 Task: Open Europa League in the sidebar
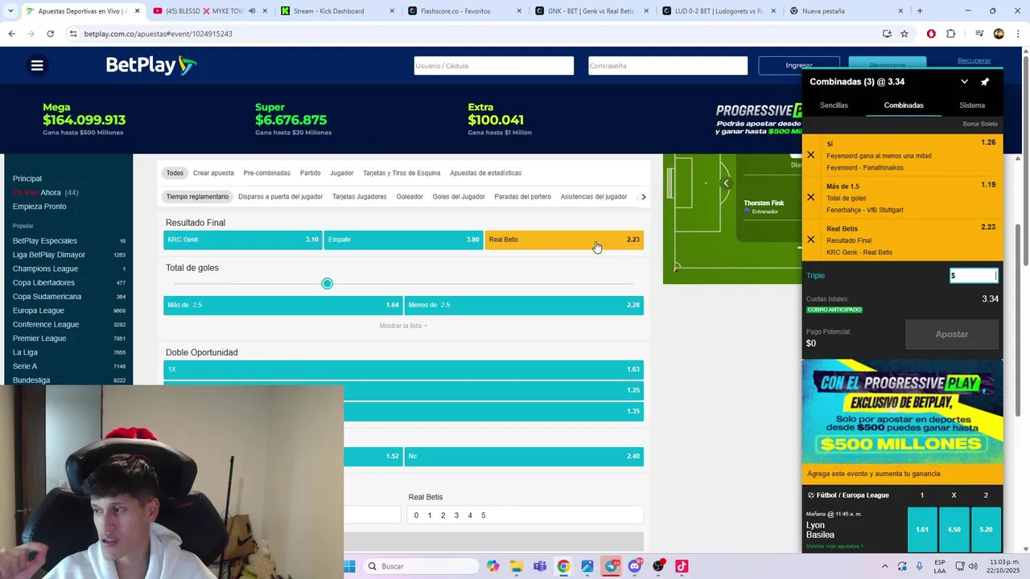(x=39, y=310)
